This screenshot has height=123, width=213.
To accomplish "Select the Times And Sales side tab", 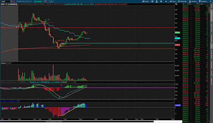I will click(x=211, y=15).
